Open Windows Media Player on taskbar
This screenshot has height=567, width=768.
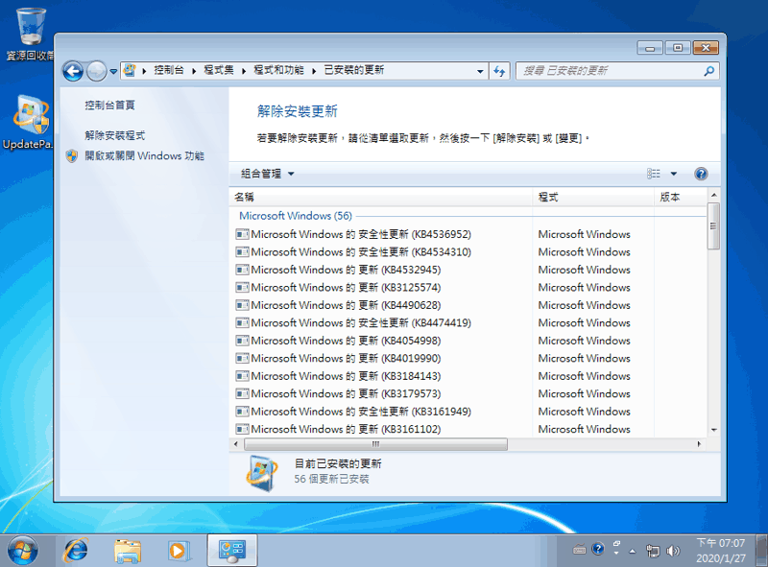point(179,551)
